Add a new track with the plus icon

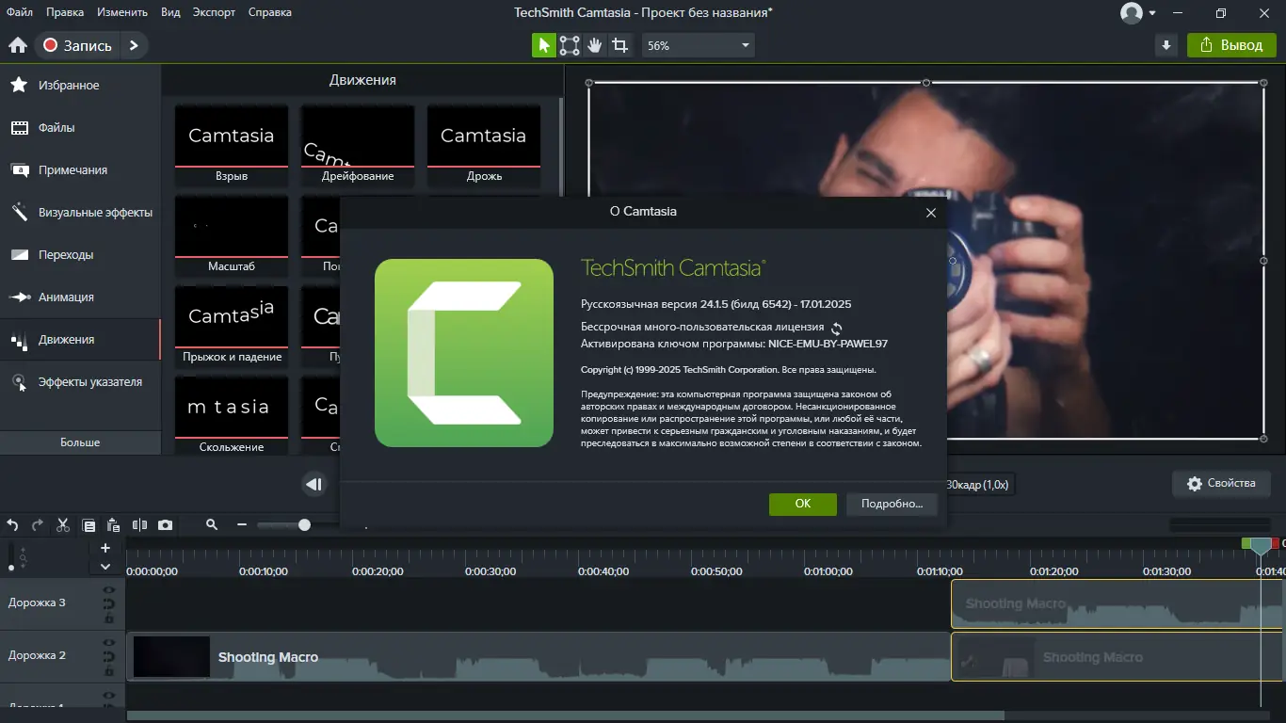coord(105,548)
